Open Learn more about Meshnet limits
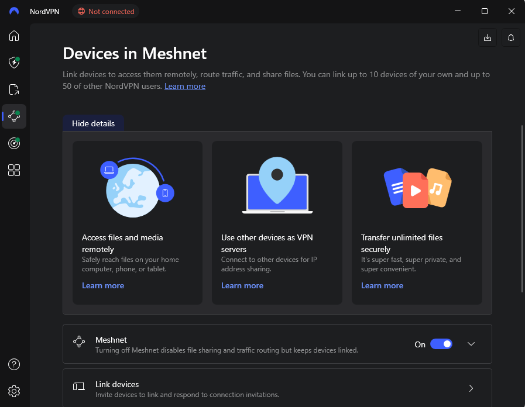 (184, 86)
